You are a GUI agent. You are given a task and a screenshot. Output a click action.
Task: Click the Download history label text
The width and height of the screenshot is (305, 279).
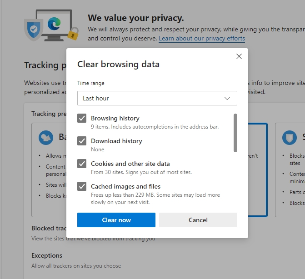[x=116, y=141]
